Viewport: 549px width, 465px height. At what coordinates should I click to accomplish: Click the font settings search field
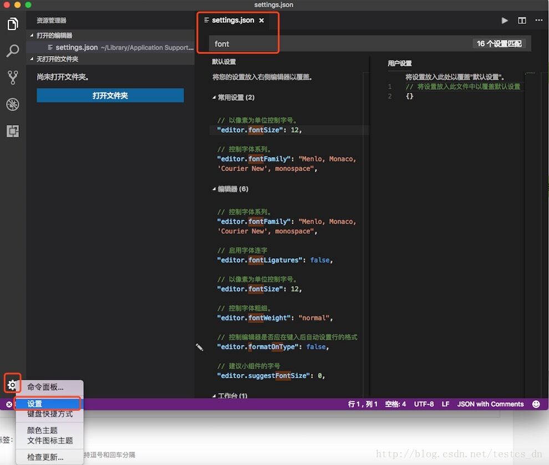click(x=338, y=44)
